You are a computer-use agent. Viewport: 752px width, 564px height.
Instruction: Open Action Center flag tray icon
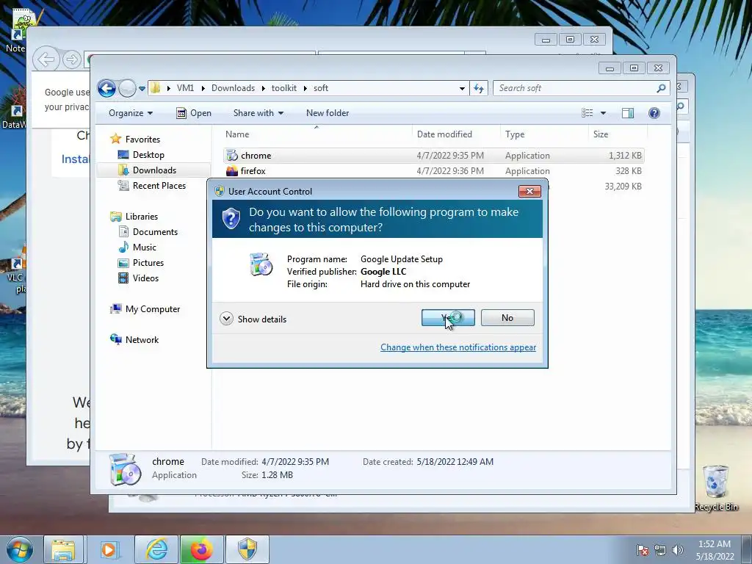(x=643, y=550)
